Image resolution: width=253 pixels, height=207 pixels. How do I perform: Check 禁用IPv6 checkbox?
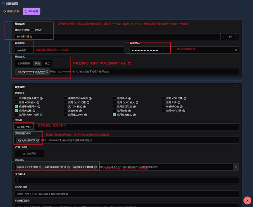pos(115,98)
